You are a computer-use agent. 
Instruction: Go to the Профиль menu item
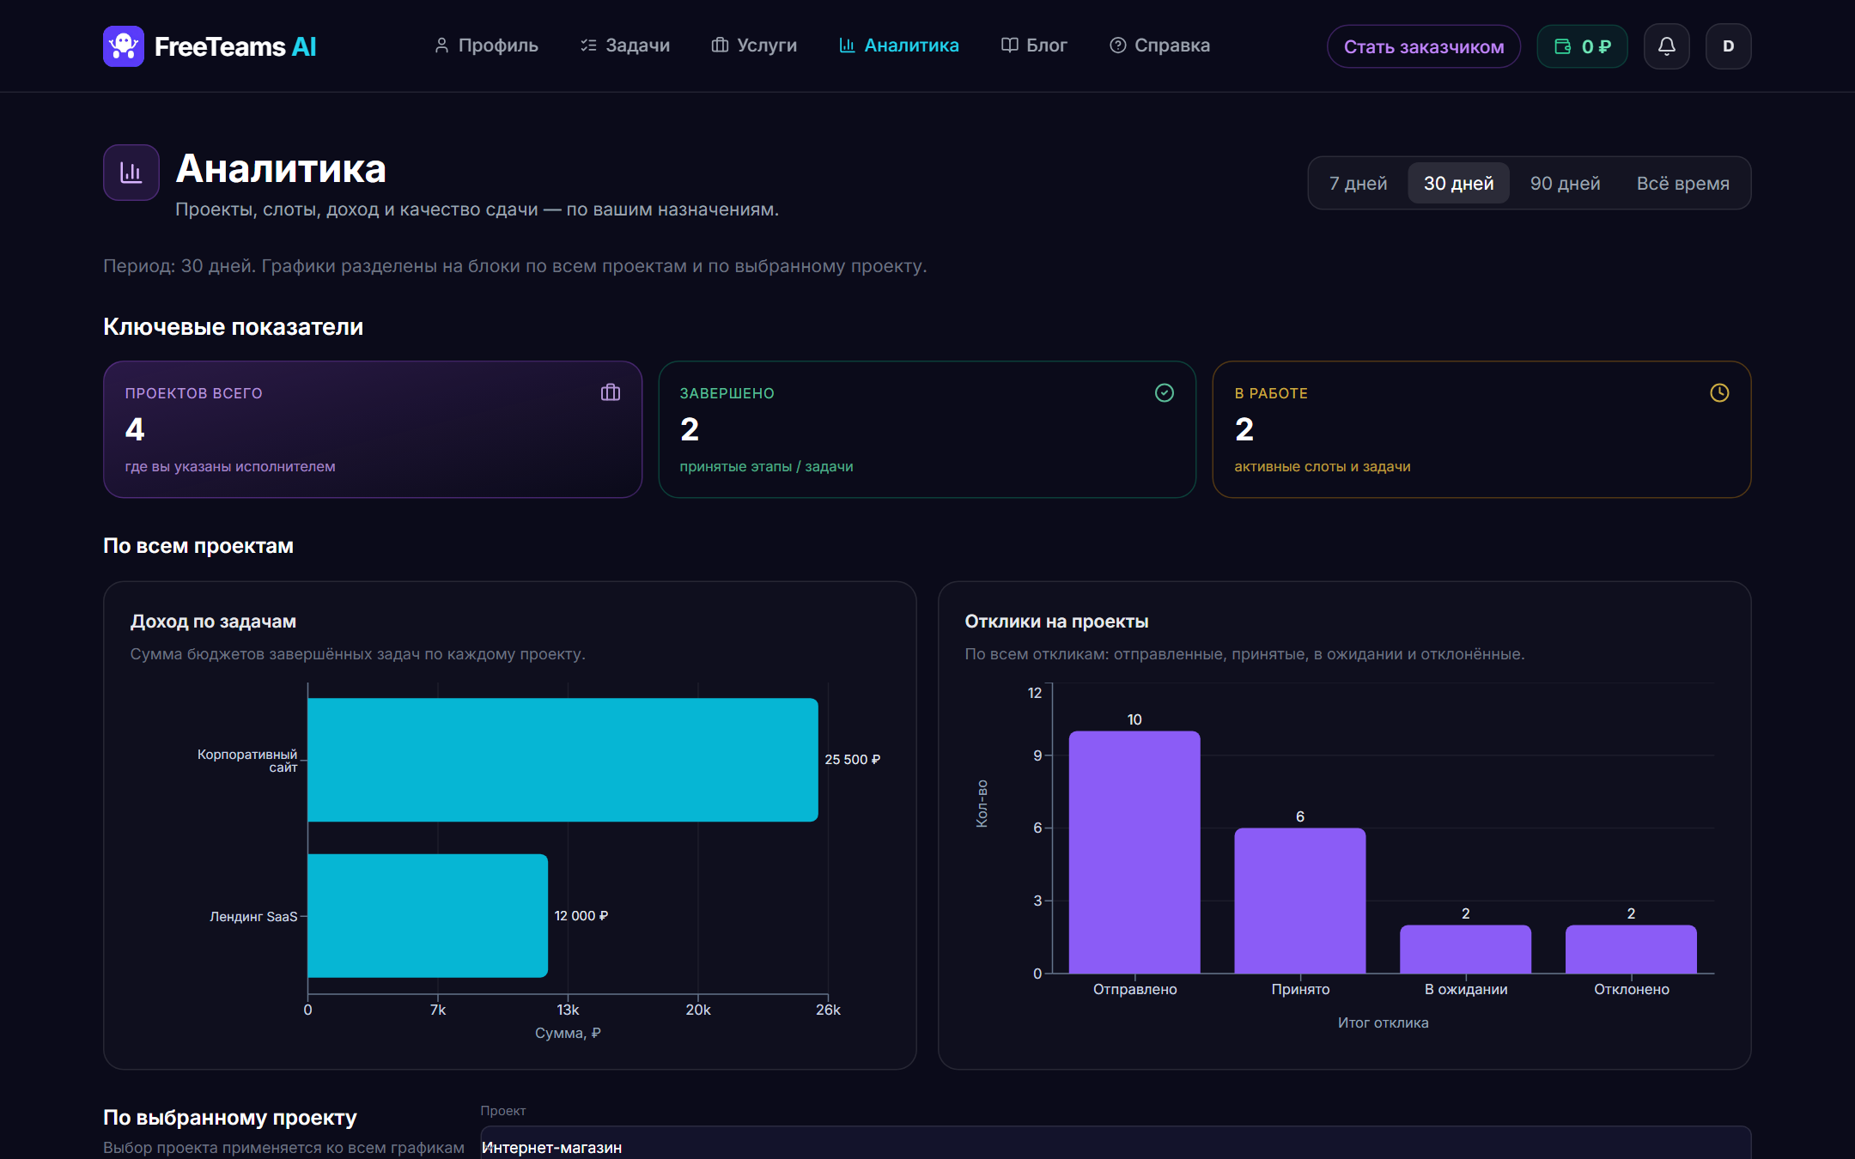pos(486,46)
